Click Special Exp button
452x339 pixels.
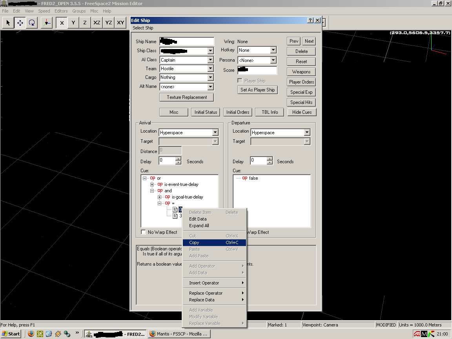pos(301,92)
